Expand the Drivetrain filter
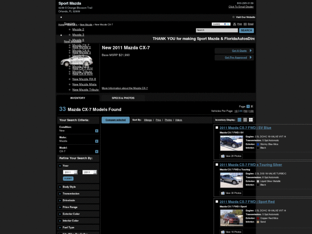The image size is (312, 234). point(78,201)
